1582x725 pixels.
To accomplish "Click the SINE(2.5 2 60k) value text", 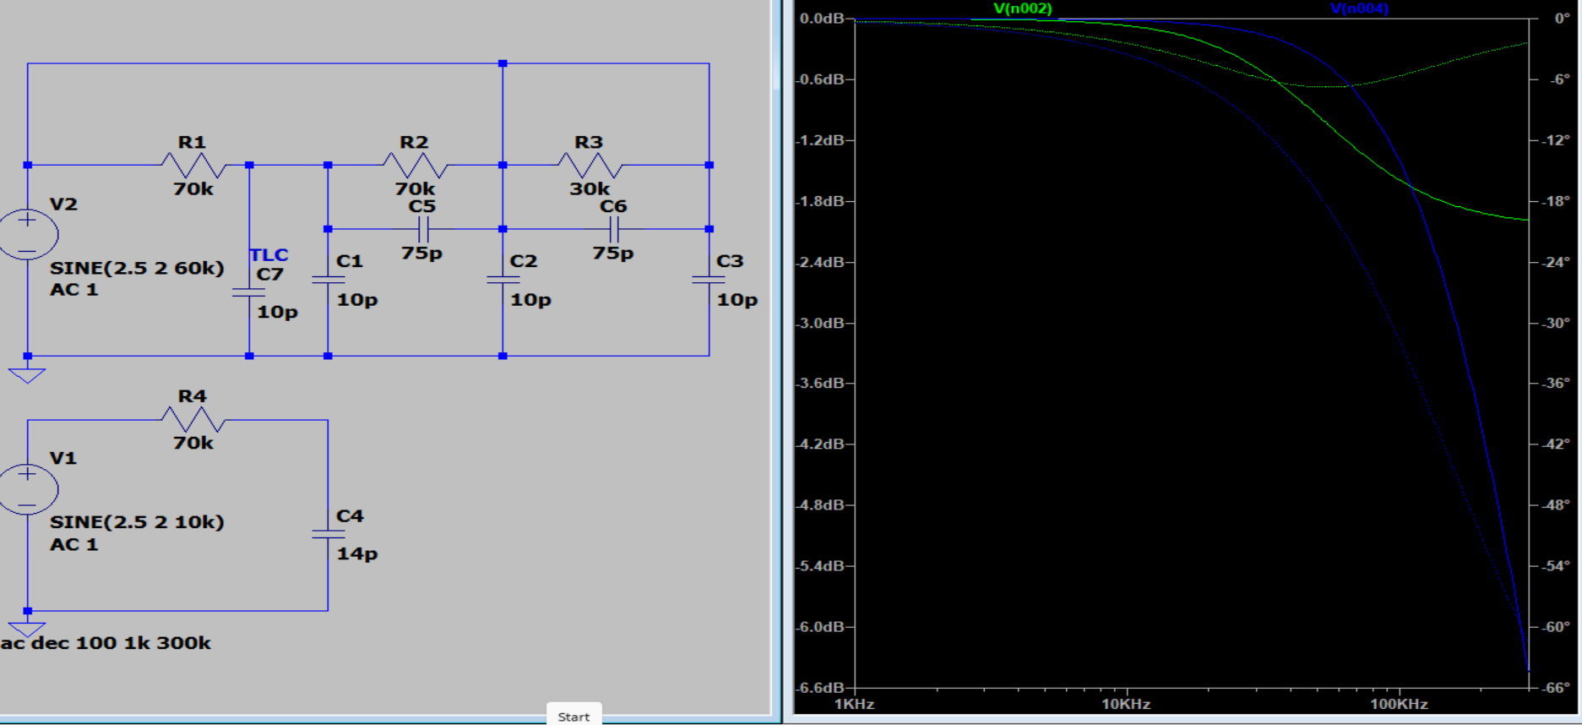I will pos(137,269).
